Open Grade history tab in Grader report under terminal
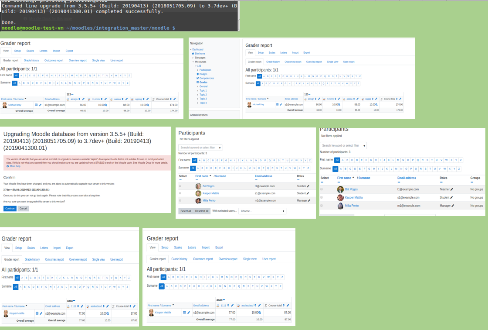This screenshot has width=488, height=330. tap(31, 61)
